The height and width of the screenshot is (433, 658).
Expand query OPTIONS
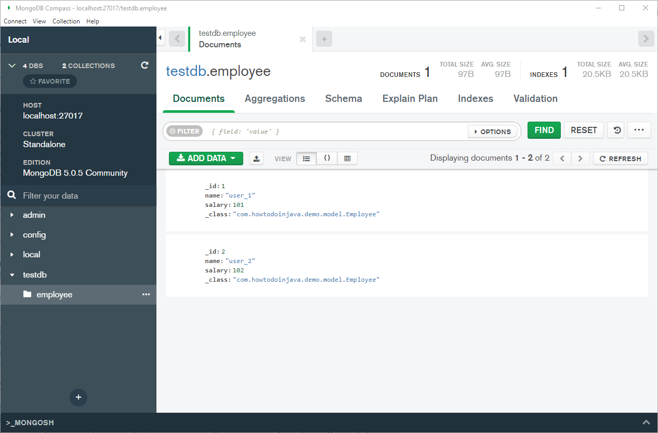coord(493,132)
